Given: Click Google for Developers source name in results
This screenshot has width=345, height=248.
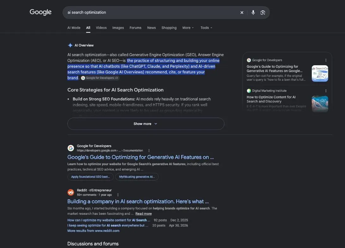Looking at the screenshot, I should point(94,146).
